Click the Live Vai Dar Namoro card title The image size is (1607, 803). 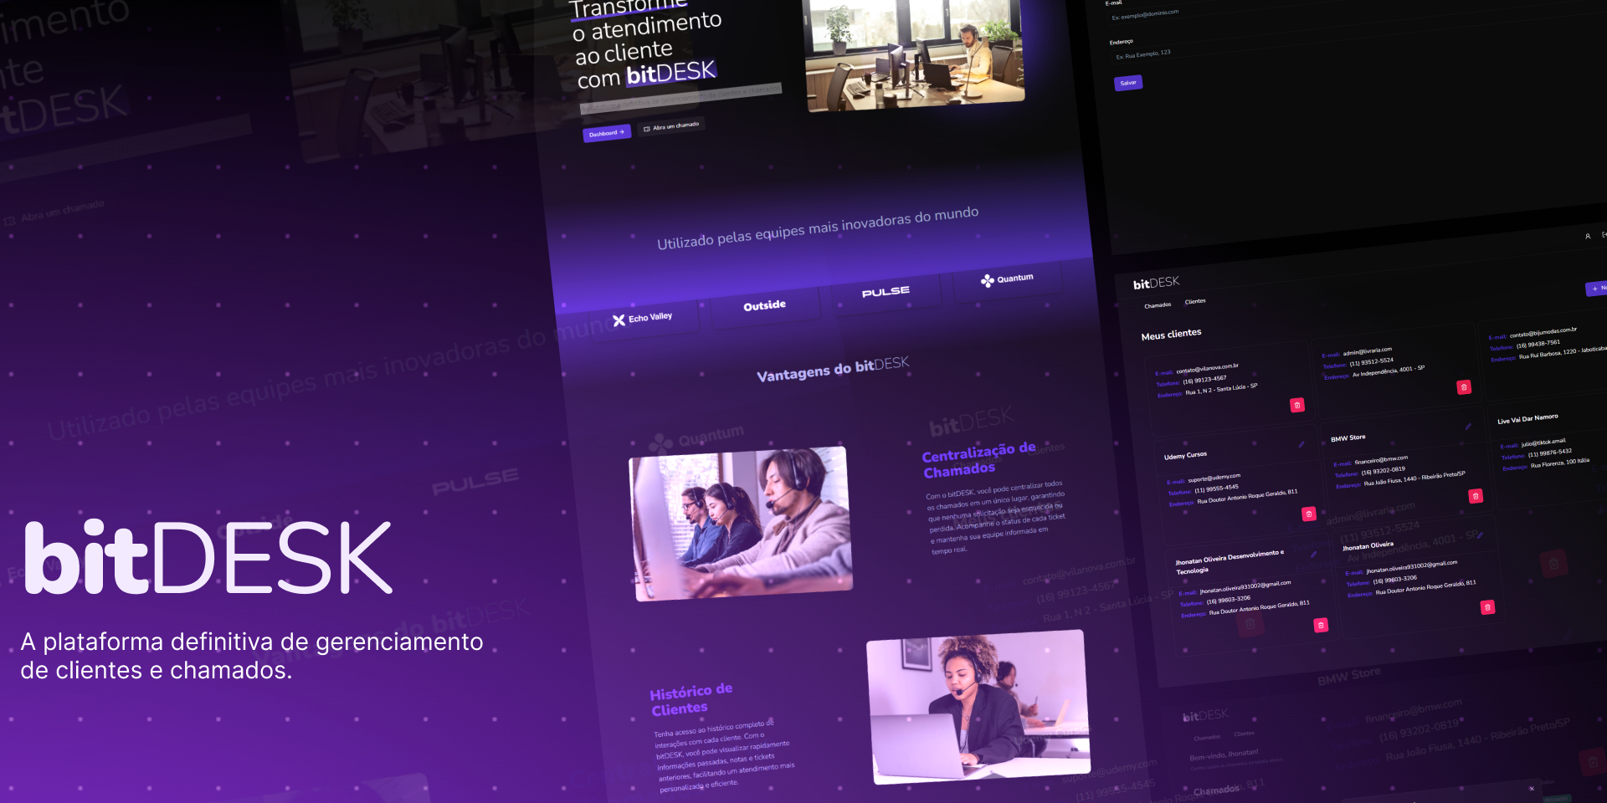tap(1527, 418)
